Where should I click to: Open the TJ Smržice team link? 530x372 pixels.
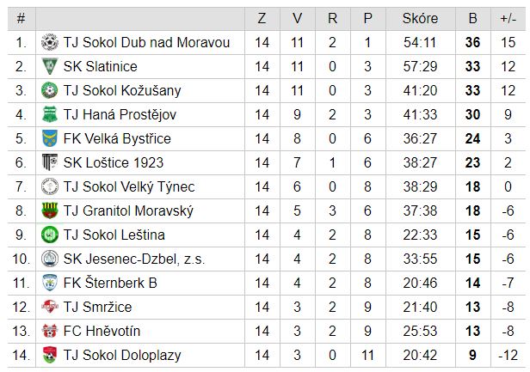click(x=98, y=308)
